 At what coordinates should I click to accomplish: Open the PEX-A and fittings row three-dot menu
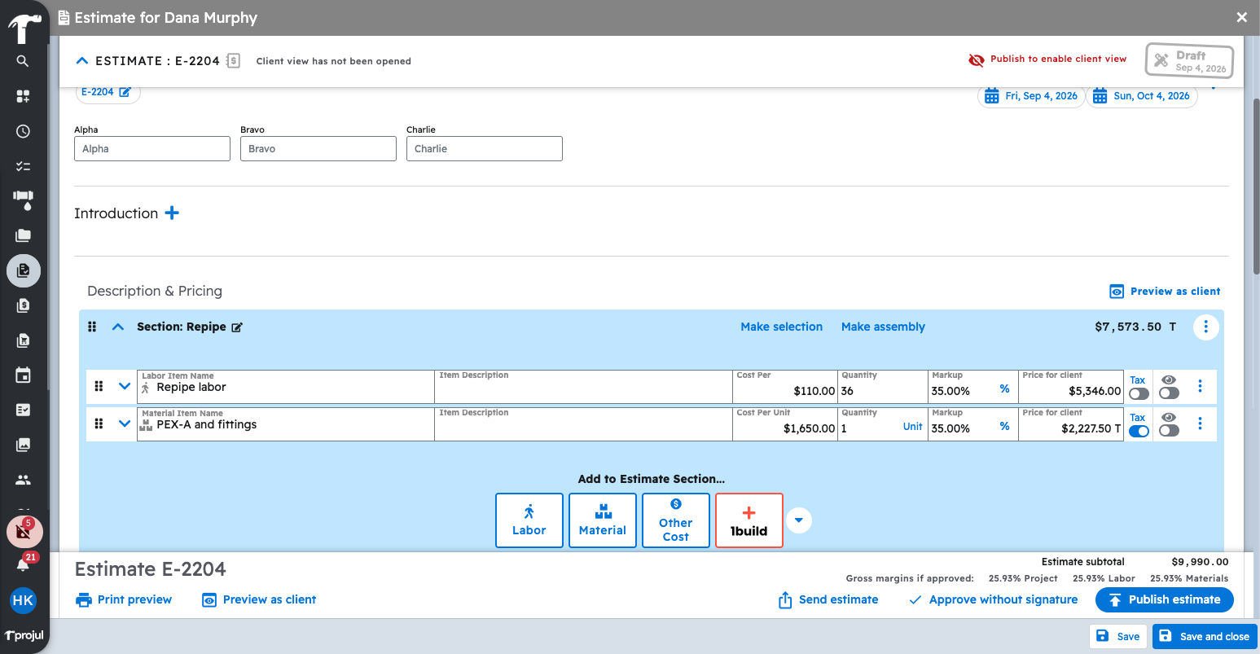(x=1200, y=424)
